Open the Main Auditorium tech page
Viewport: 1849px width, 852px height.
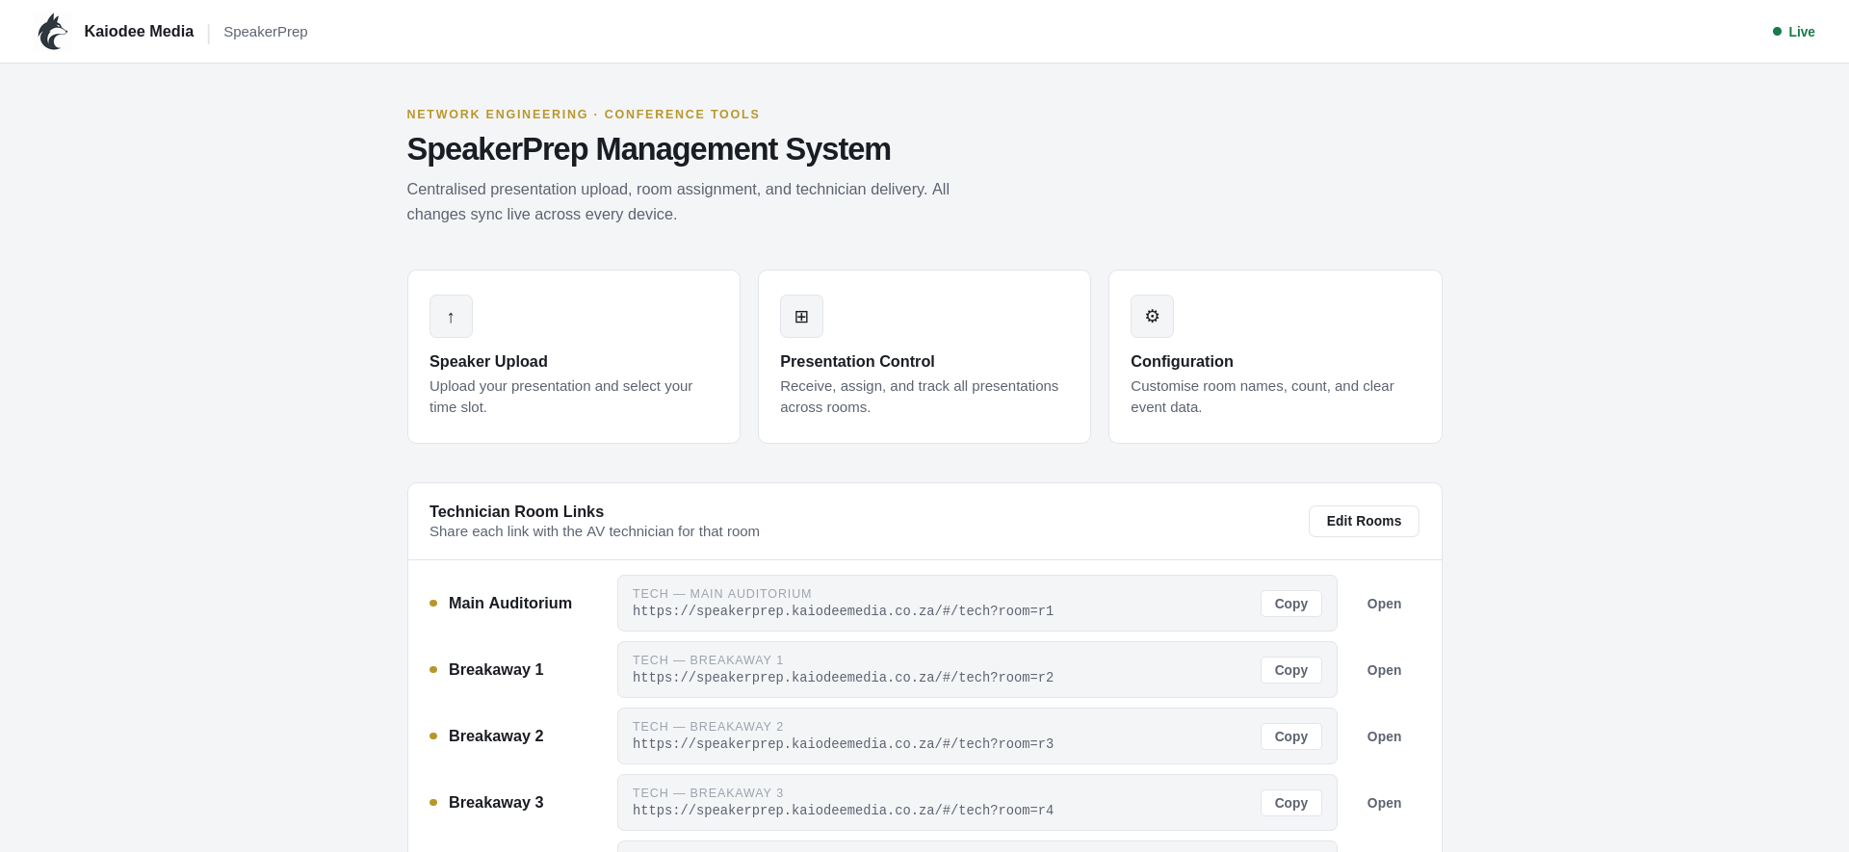pyautogui.click(x=1384, y=604)
